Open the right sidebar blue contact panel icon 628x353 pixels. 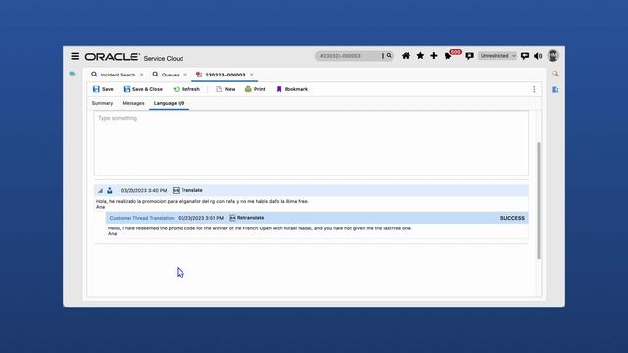[x=555, y=89]
